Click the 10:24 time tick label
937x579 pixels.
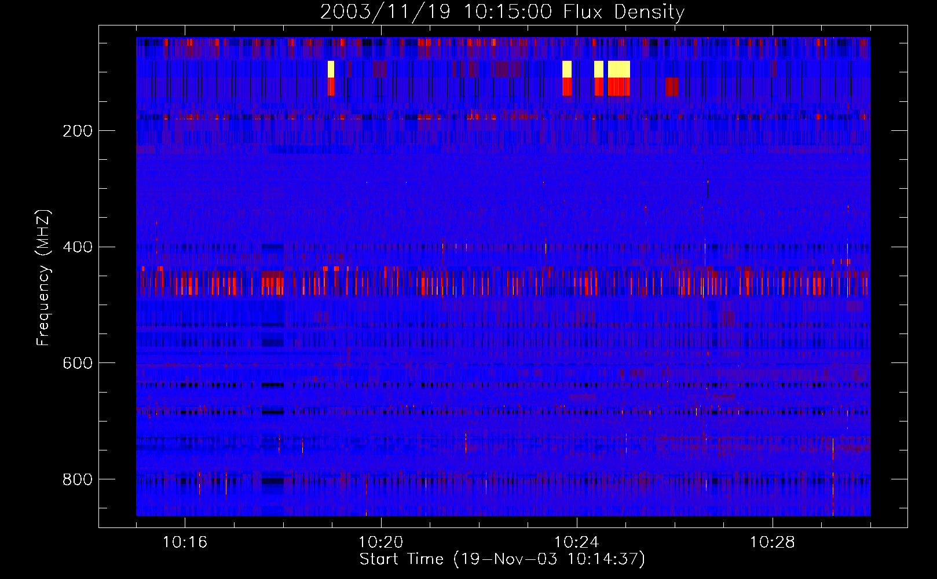pyautogui.click(x=576, y=543)
